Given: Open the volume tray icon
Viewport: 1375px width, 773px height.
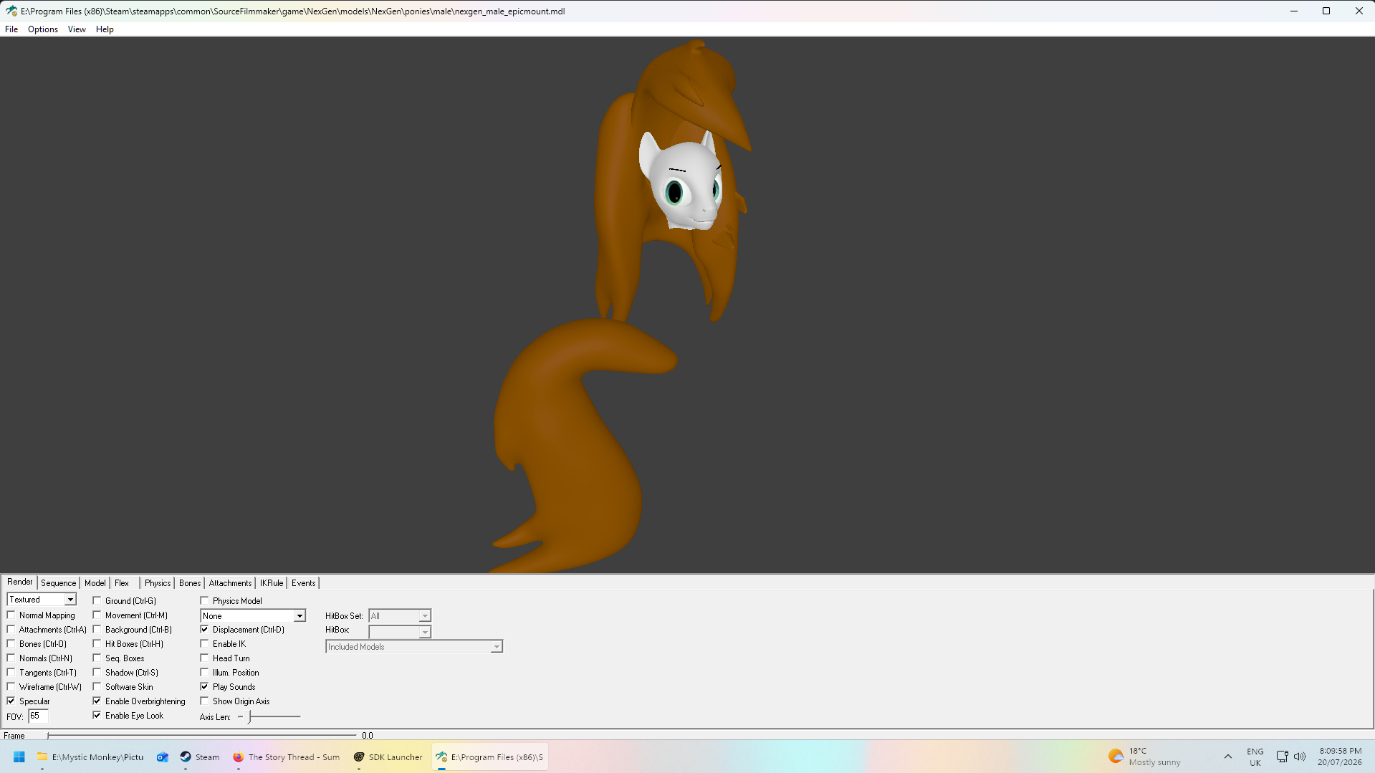Looking at the screenshot, I should click(x=1300, y=757).
